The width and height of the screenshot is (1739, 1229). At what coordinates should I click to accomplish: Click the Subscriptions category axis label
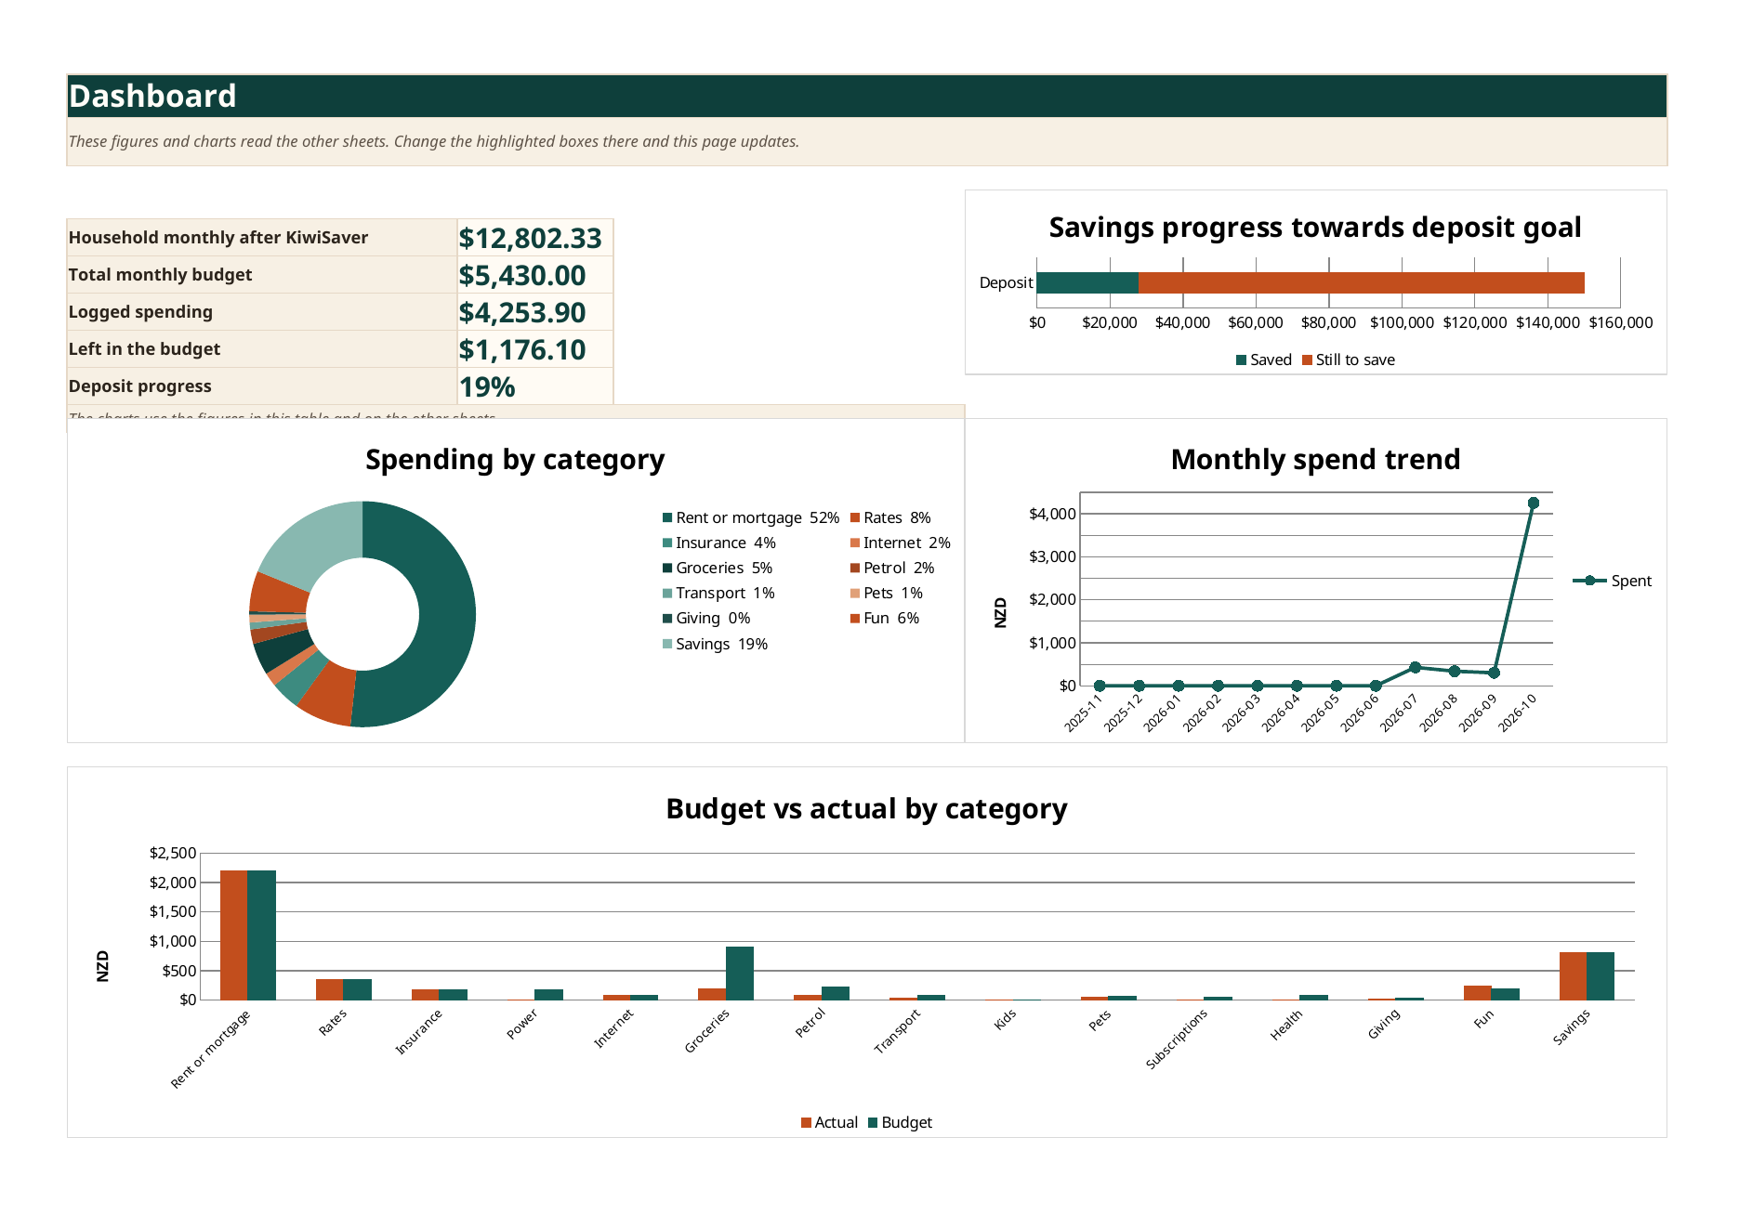click(1177, 1039)
